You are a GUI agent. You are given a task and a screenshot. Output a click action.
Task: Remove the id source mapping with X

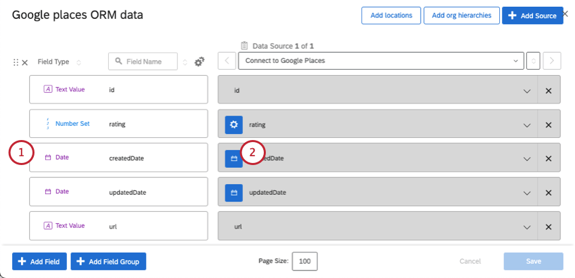(x=549, y=91)
